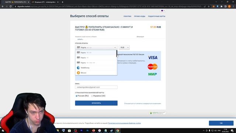The width and height of the screenshot is (236, 133).
Task: Click the VISA logo
Action: [x=153, y=58]
